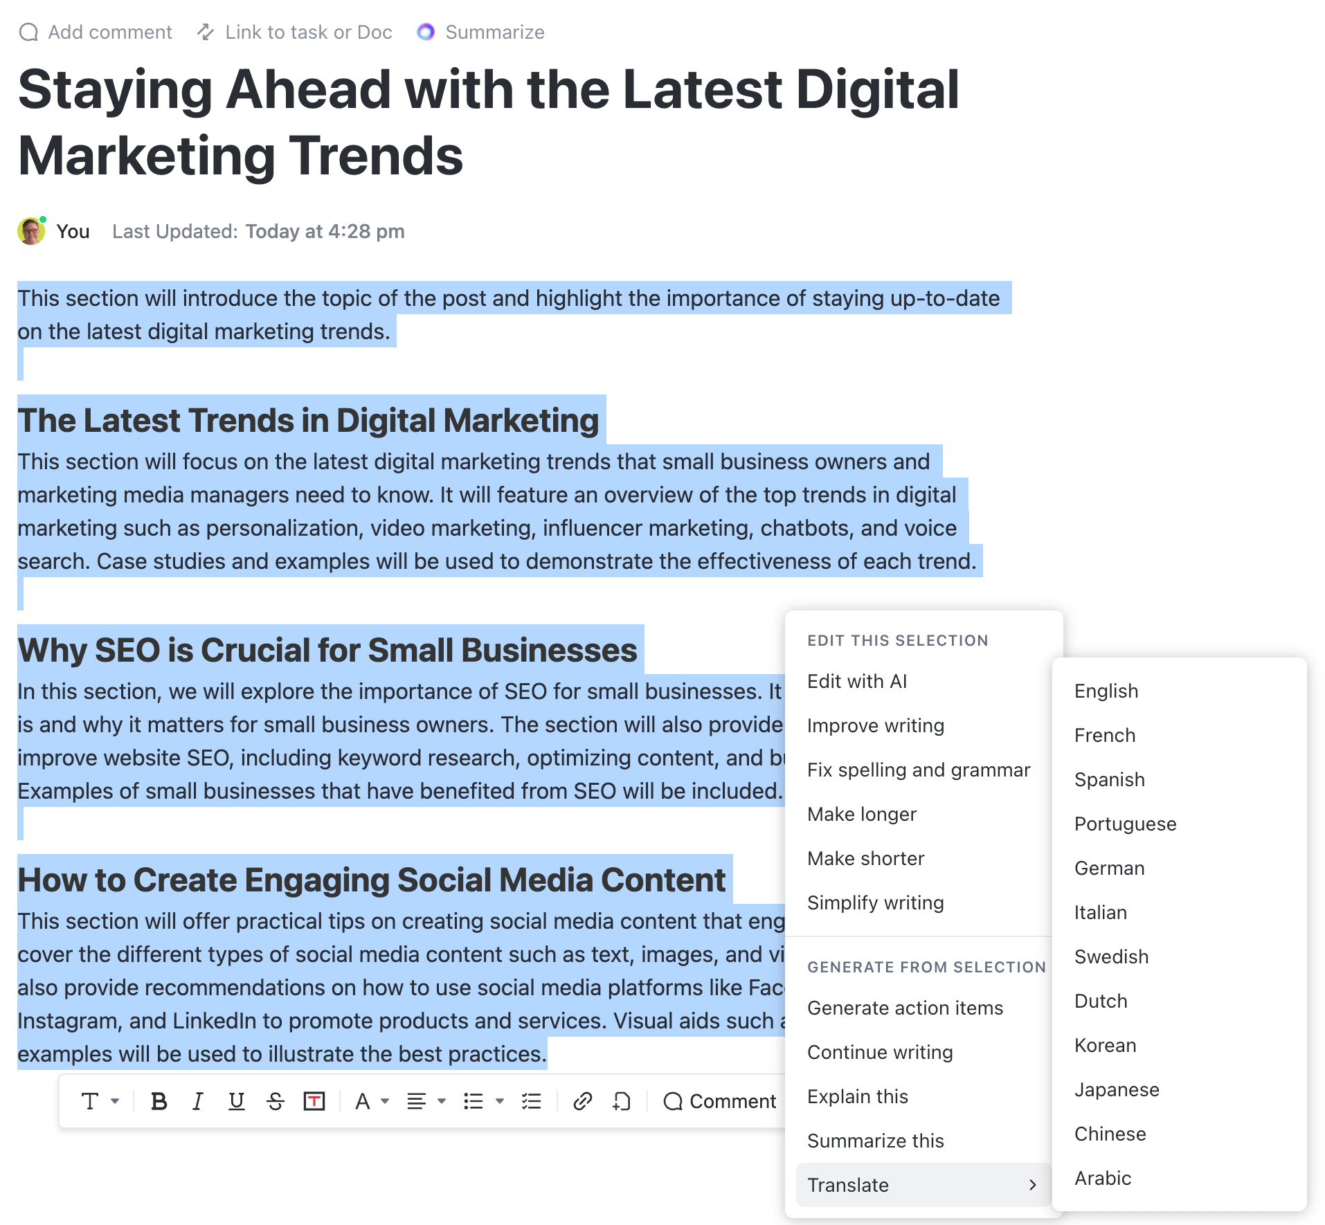Toggle underline formatting in toolbar
This screenshot has height=1225, width=1325.
(237, 1101)
